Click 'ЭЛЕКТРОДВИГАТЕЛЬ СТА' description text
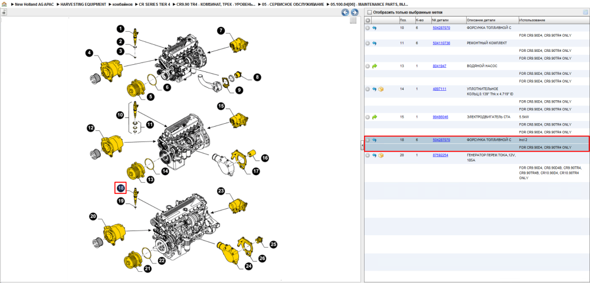The image size is (590, 283). 489,117
